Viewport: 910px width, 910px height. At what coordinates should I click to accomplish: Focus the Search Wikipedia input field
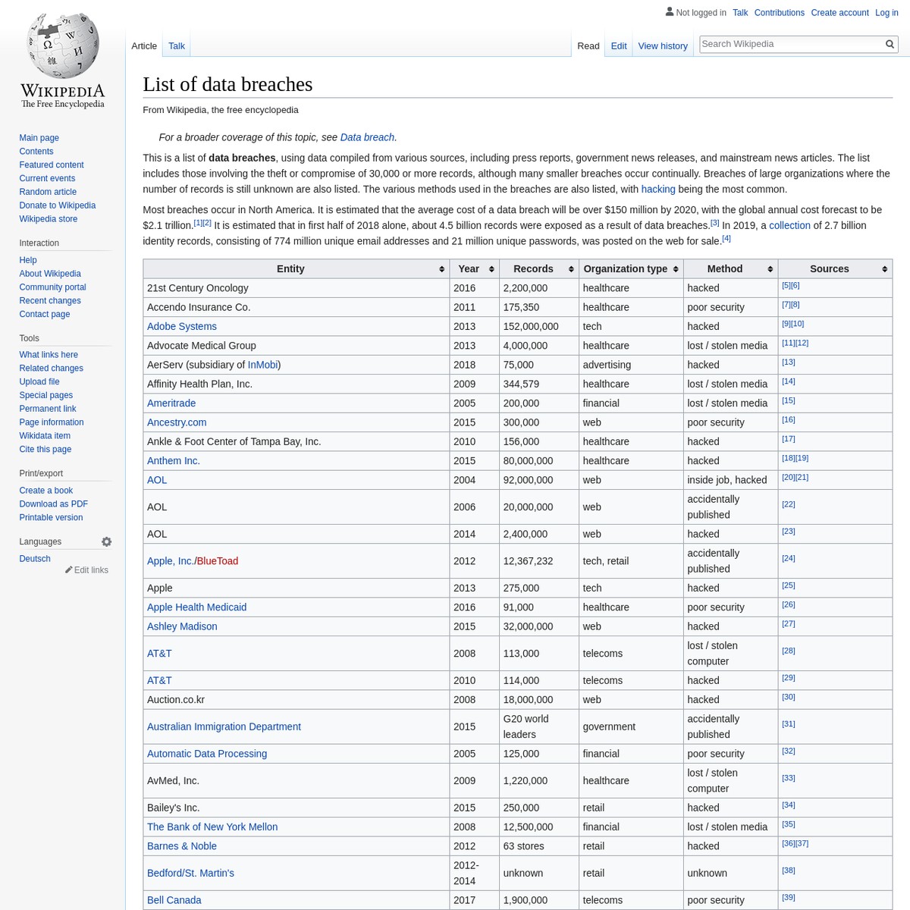tap(791, 44)
